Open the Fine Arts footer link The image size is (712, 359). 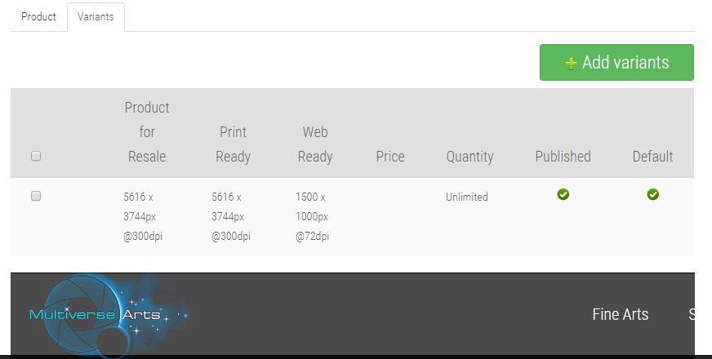tap(621, 314)
